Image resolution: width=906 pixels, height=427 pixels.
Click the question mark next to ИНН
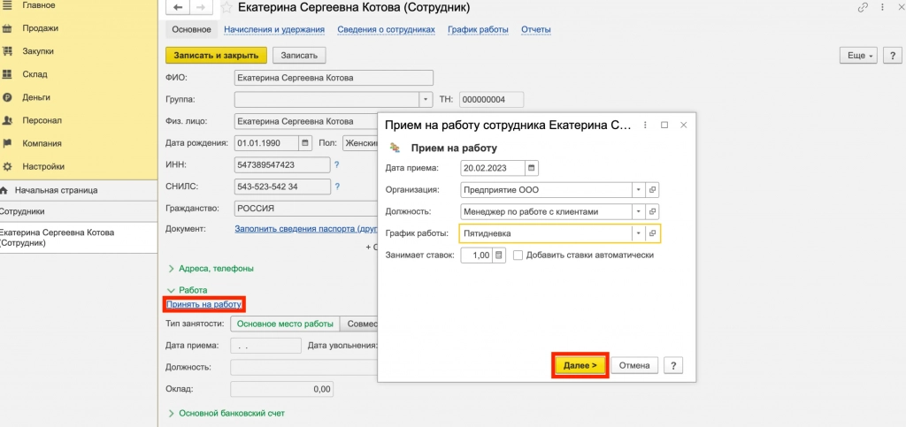(336, 165)
